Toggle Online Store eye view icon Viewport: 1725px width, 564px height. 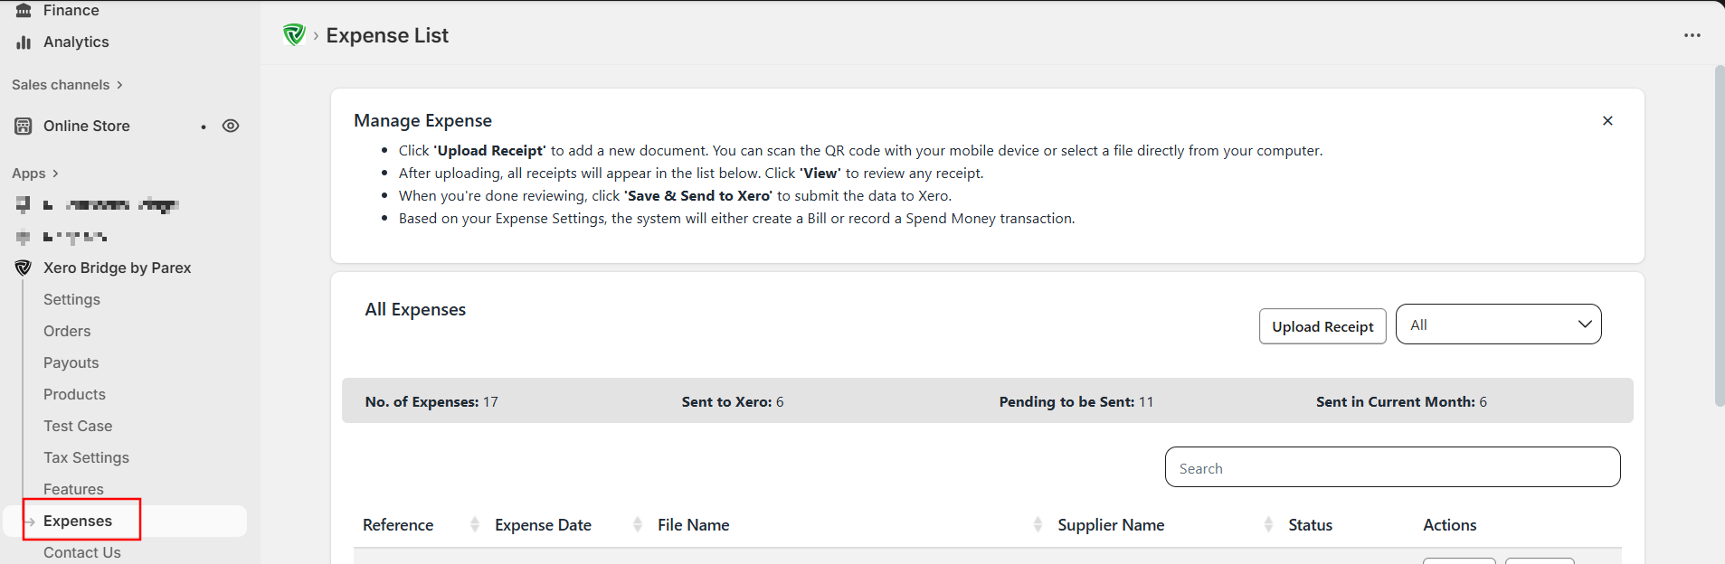231,127
